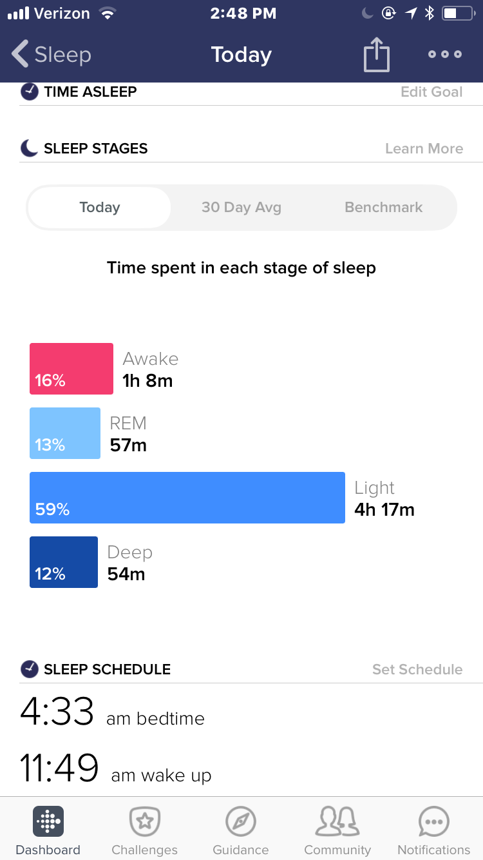Tap the Sleep Schedule clock icon
This screenshot has width=483, height=860.
[x=30, y=669]
